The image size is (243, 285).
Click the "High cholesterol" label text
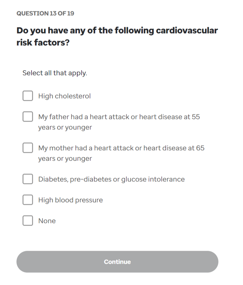point(65,96)
